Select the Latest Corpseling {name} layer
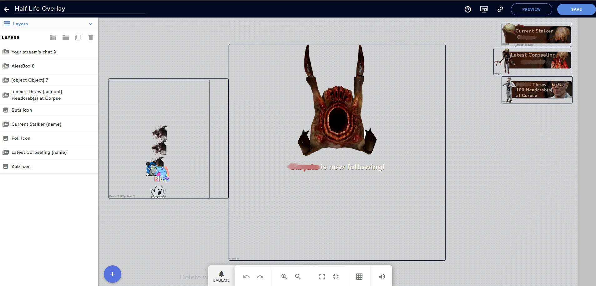 click(x=49, y=152)
